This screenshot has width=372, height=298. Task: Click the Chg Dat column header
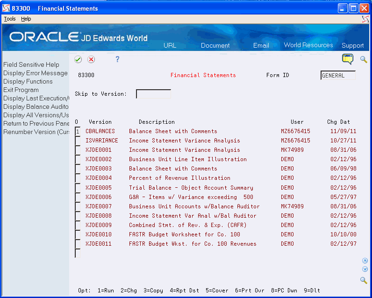pyautogui.click(x=338, y=122)
